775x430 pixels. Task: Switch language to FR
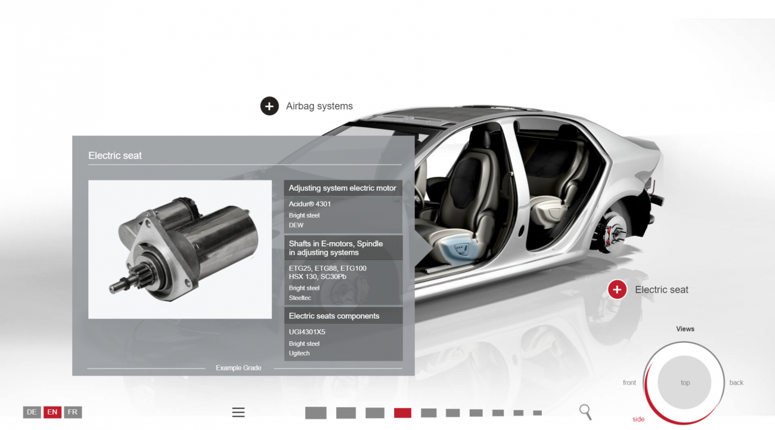(73, 412)
